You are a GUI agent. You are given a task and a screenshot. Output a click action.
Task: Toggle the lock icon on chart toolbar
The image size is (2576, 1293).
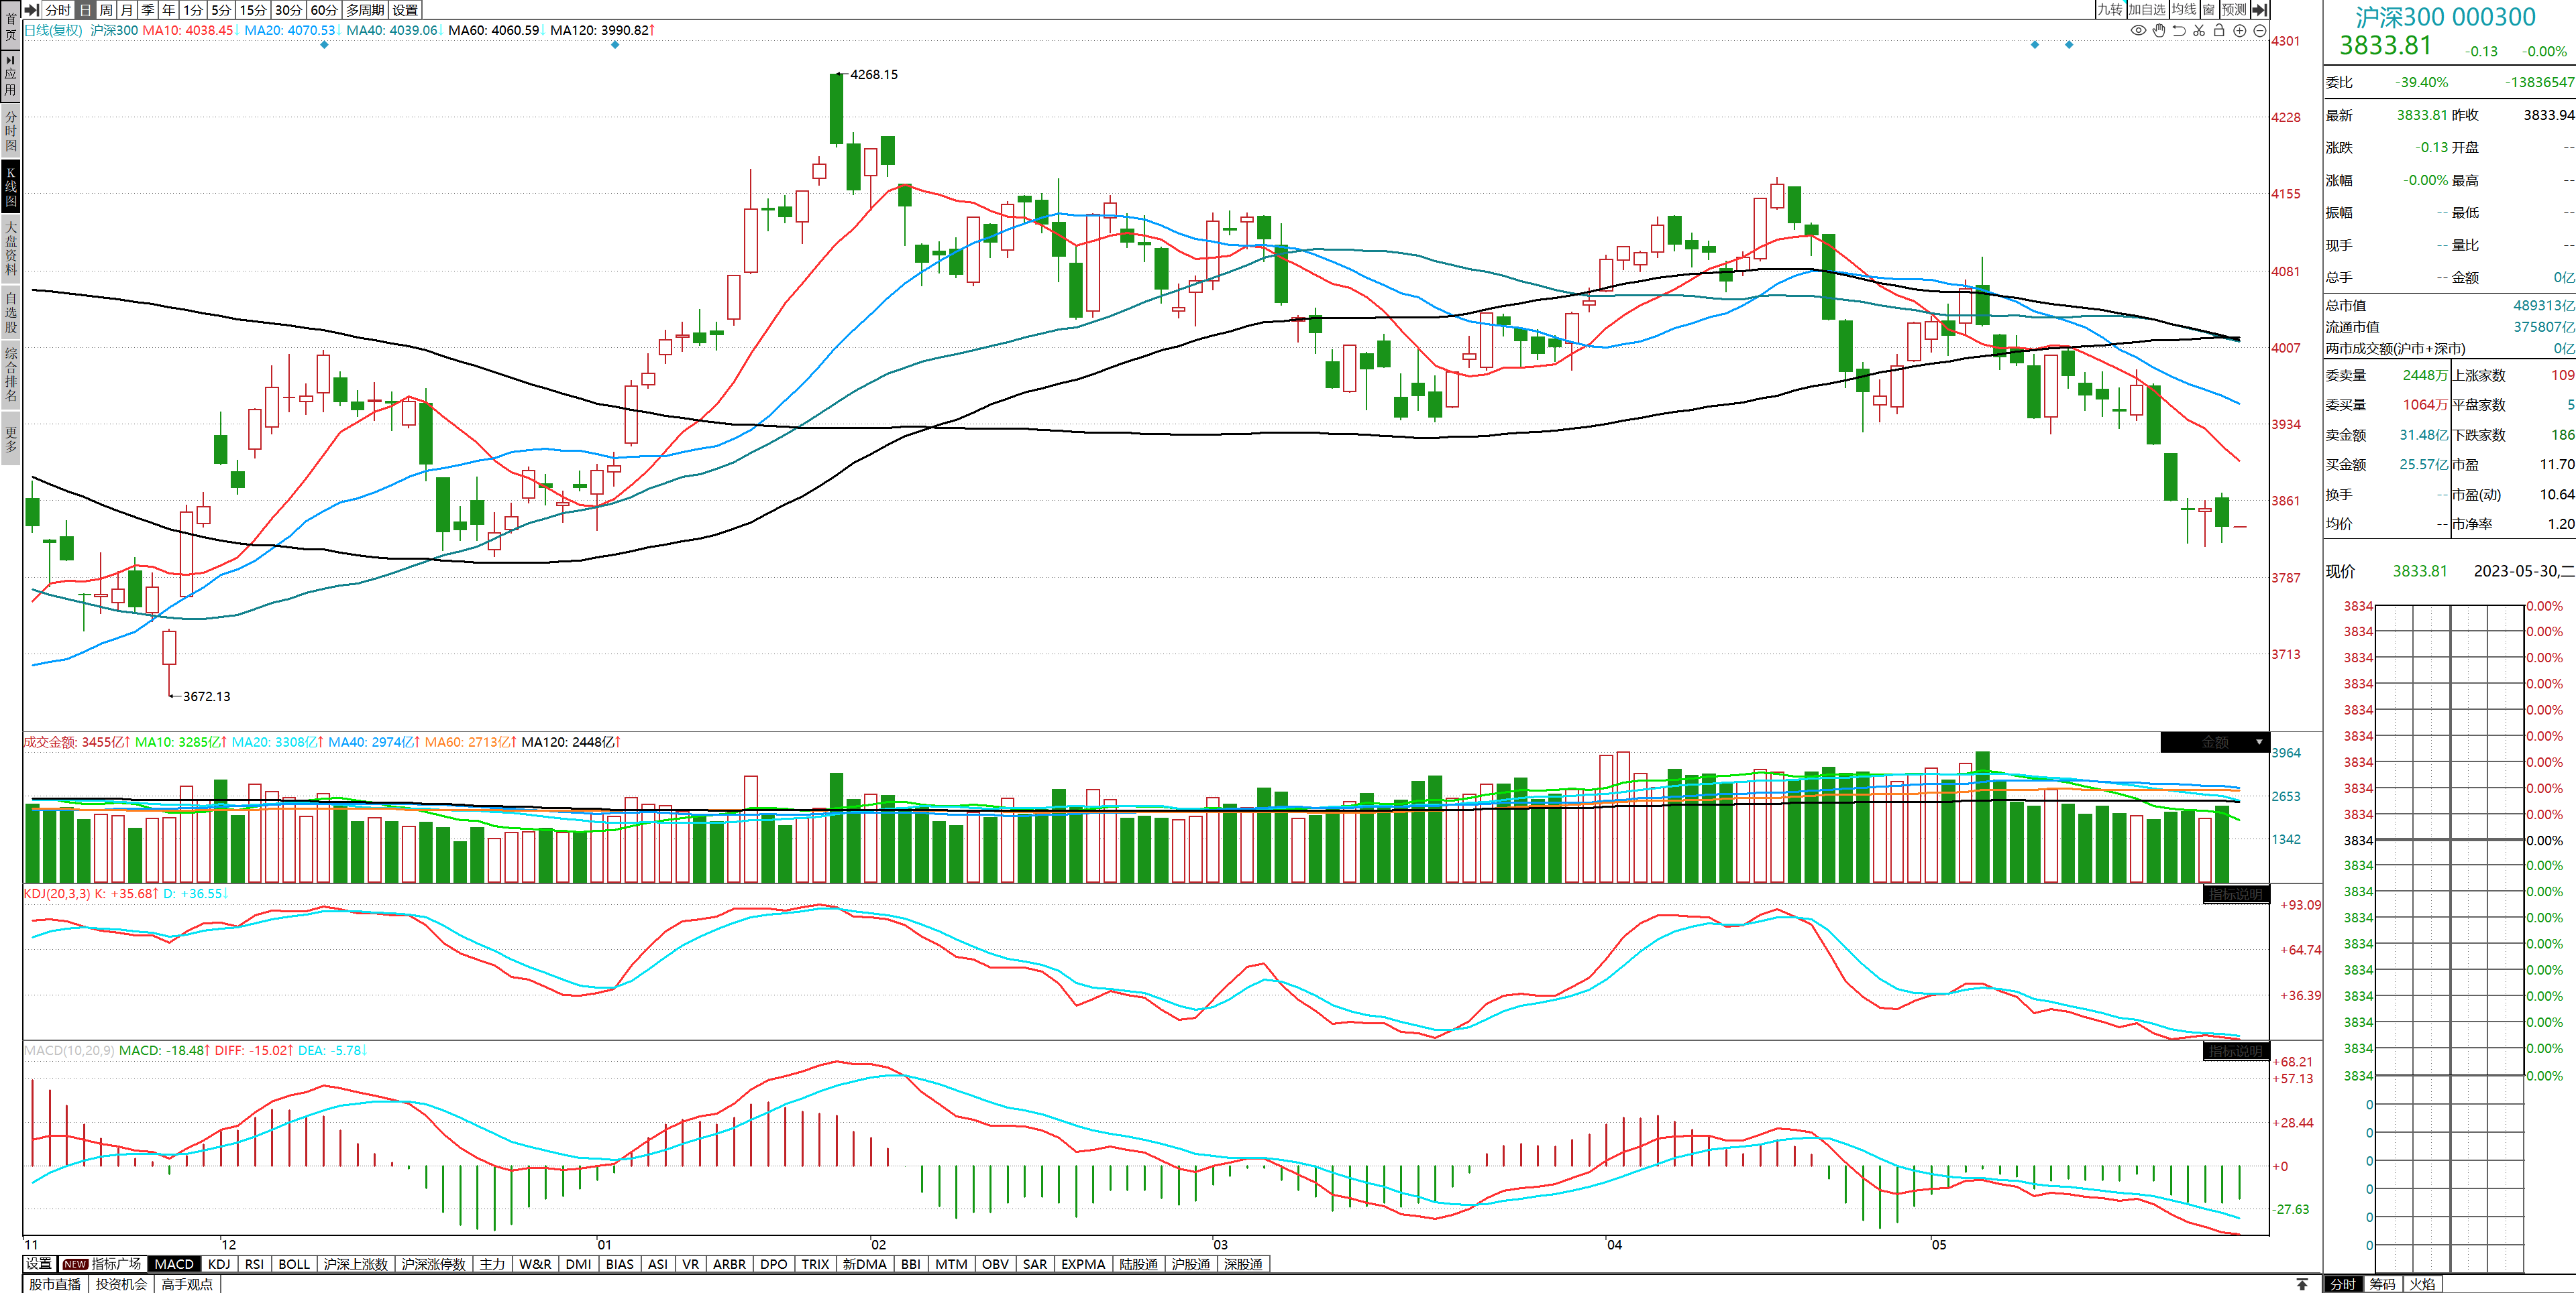(x=2219, y=30)
